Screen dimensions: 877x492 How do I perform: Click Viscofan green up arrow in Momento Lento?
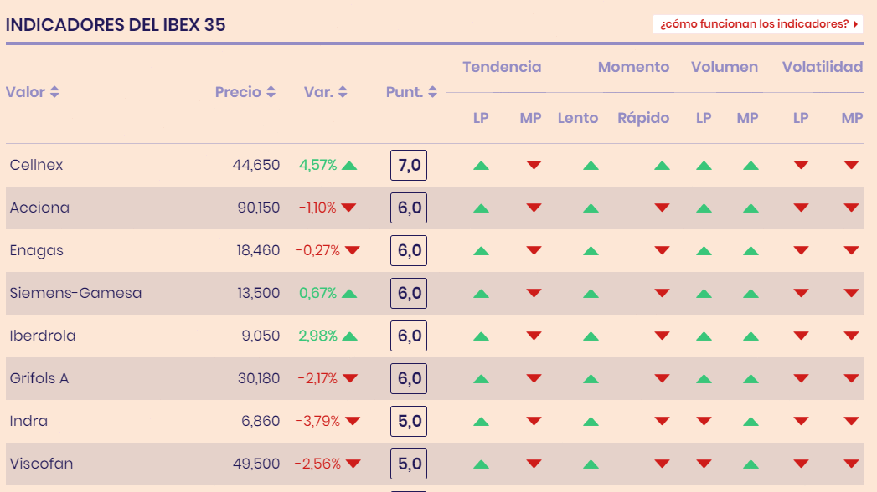591,464
